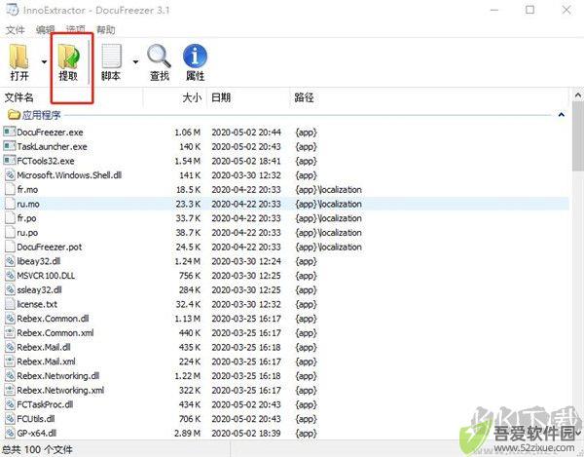
Task: Select the Rebex.Mail.xml file icon
Action: tap(10, 362)
